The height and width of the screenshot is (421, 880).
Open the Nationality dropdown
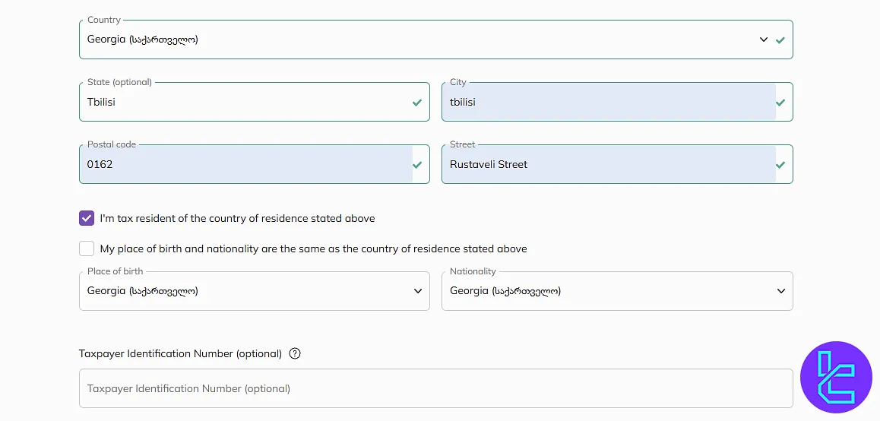coord(617,291)
